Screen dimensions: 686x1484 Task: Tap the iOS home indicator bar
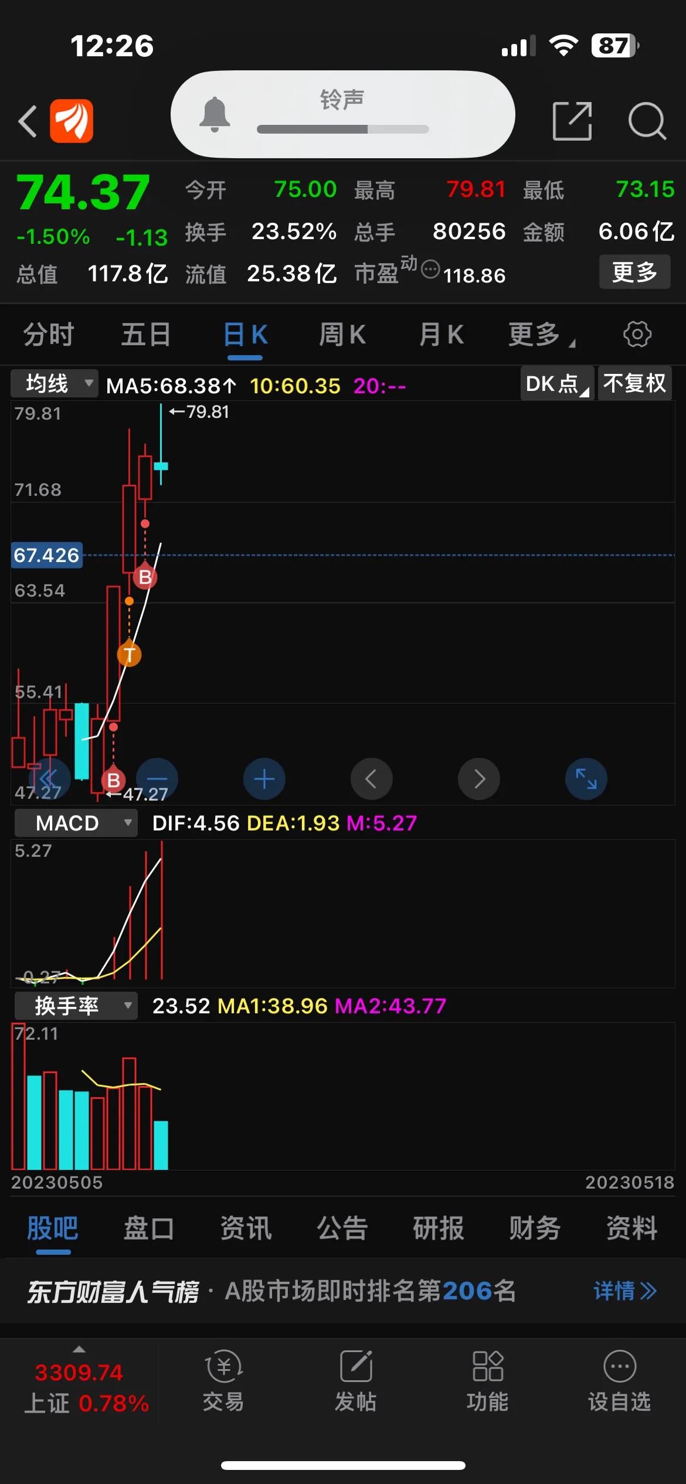tap(343, 1465)
